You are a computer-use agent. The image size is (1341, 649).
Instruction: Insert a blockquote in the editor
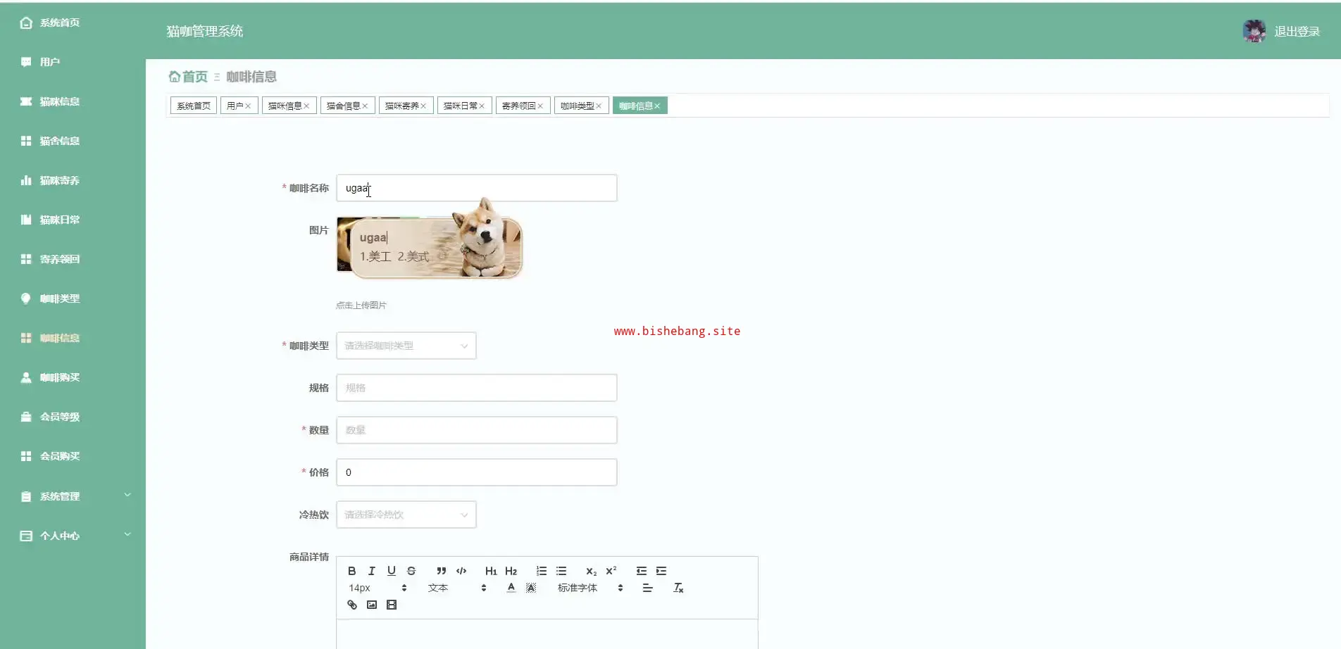tap(442, 571)
